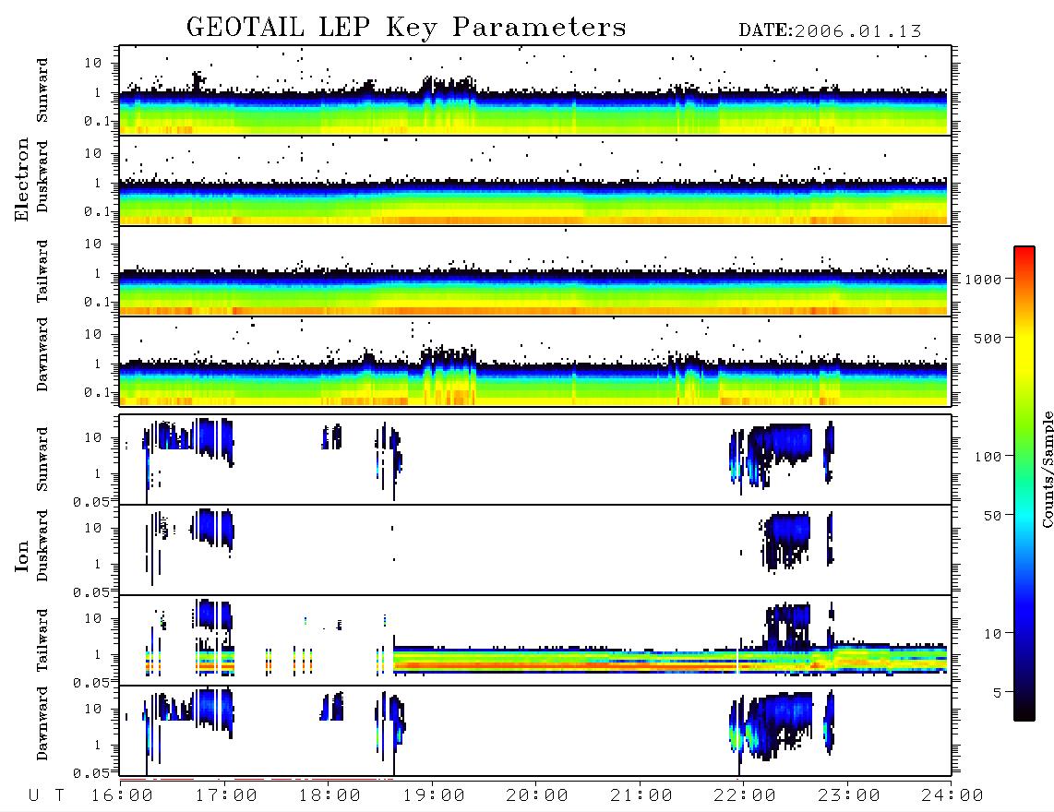Image resolution: width=1054 pixels, height=812 pixels.
Task: Select the Electron "Duskward" panel label
Action: coord(42,177)
